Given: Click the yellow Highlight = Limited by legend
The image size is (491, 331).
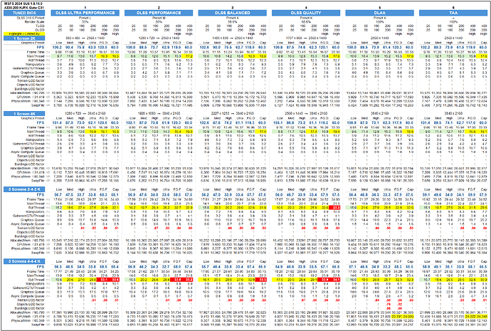Looking at the screenshot, I should pyautogui.click(x=24, y=34).
